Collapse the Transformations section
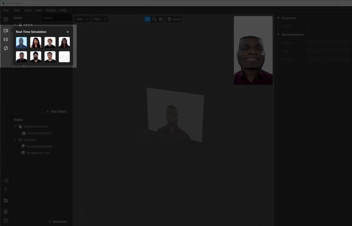 pos(279,34)
